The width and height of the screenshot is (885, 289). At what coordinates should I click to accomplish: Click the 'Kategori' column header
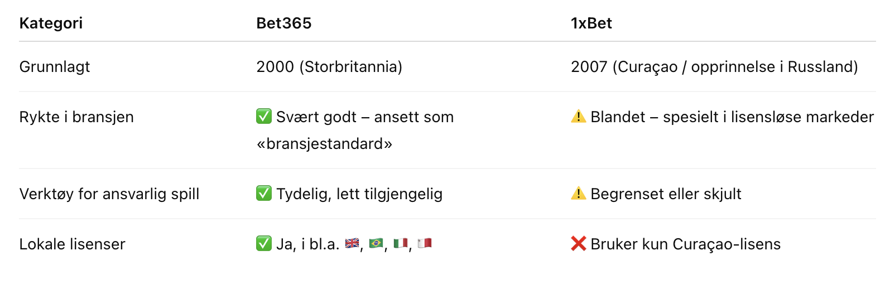(51, 23)
